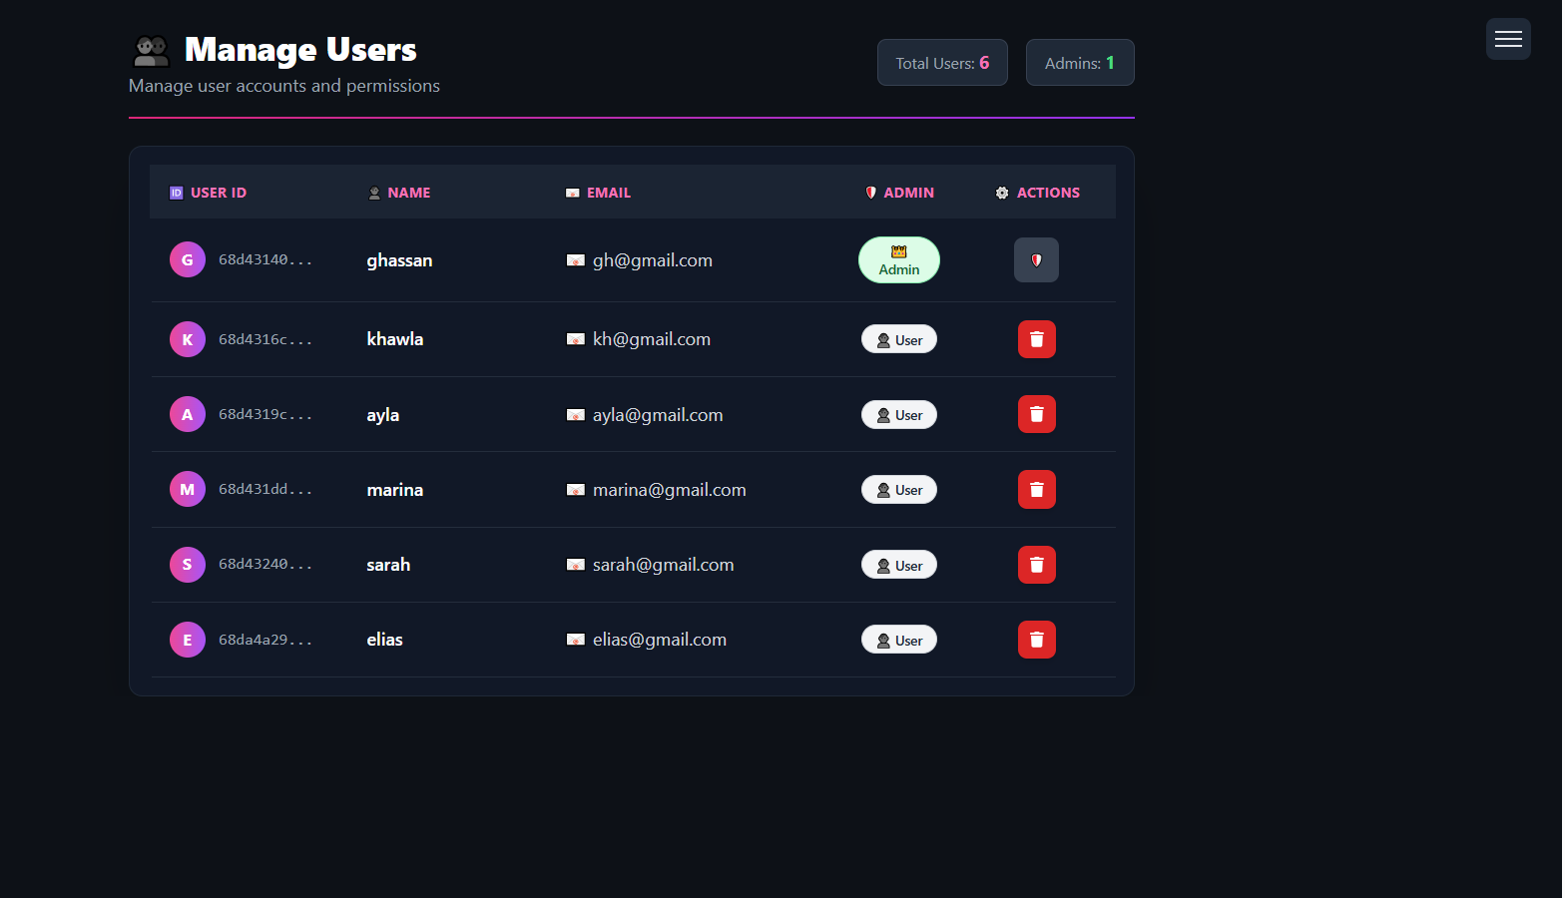Delete user sarah
This screenshot has height=898, width=1565.
point(1036,565)
